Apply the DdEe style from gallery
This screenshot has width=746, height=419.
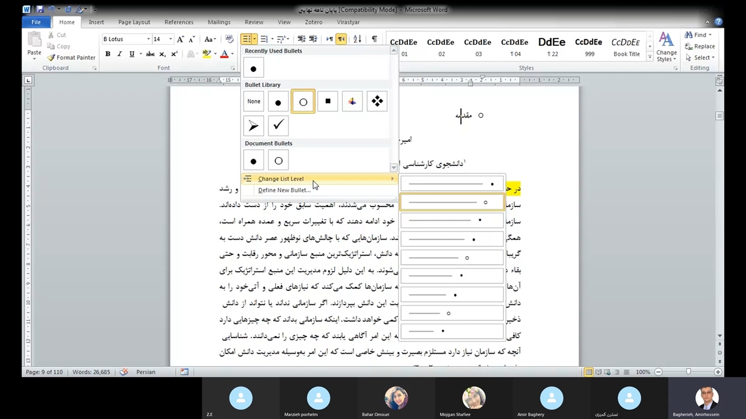[x=551, y=47]
